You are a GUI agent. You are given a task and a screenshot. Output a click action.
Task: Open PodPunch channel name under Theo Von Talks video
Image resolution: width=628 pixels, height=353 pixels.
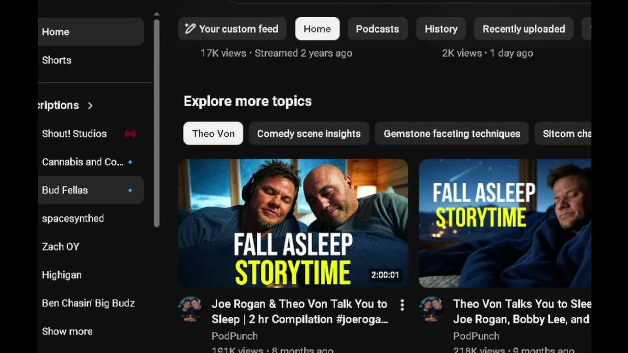(476, 336)
